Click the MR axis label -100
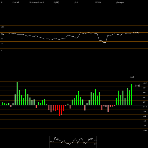This screenshot has width=148, height=148. click(x=145, y=131)
